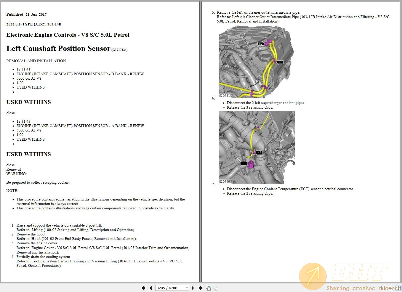
Task: Click the first 'close' text under USED WITHINS
Action: point(10,113)
